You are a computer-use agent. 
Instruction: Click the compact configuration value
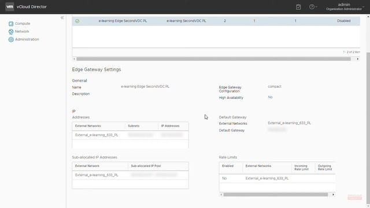coord(275,87)
